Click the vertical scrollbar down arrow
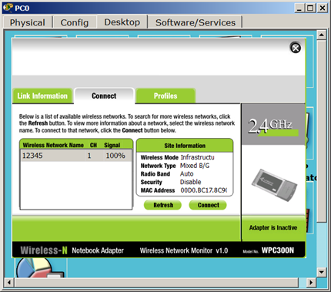Viewport: 331px width, 292px height. click(322, 272)
